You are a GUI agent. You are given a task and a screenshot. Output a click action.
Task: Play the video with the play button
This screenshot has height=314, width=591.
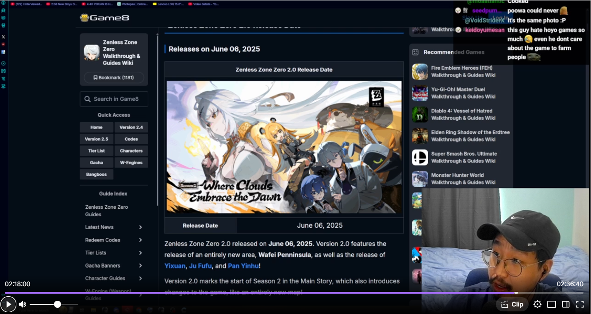pyautogui.click(x=8, y=304)
